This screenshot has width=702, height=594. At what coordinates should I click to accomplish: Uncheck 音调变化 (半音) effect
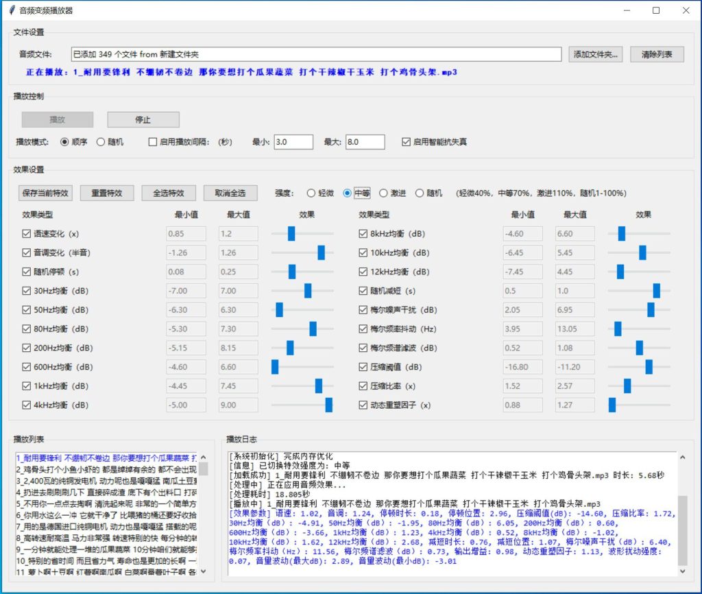pyautogui.click(x=27, y=252)
